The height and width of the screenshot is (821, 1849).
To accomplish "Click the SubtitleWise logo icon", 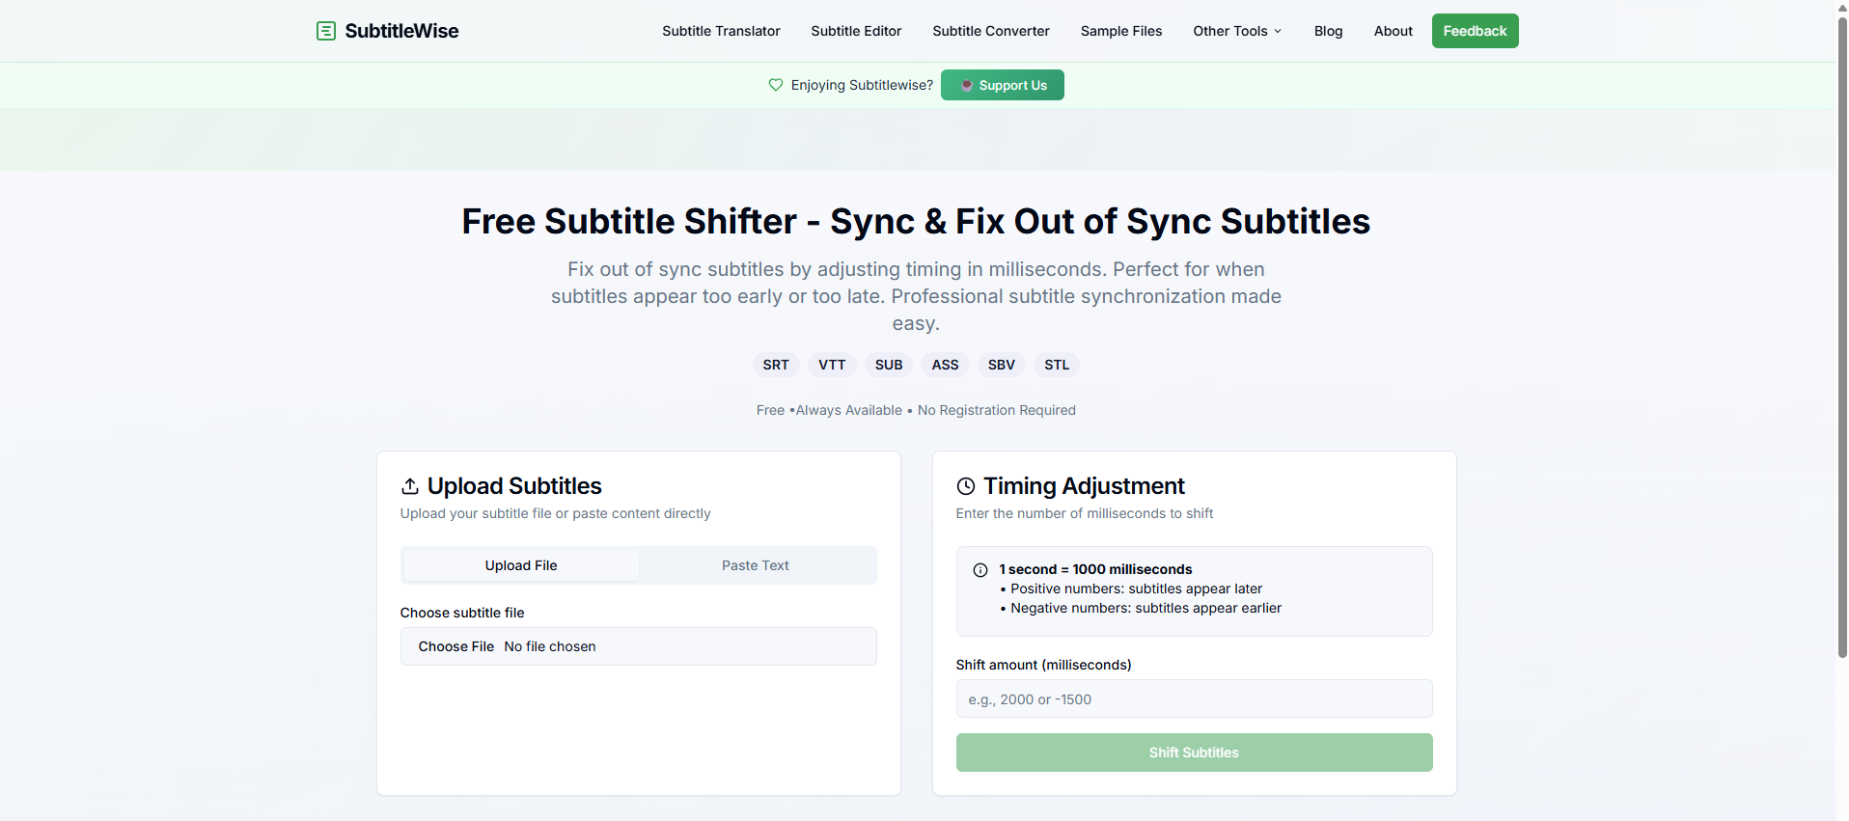I will (326, 31).
